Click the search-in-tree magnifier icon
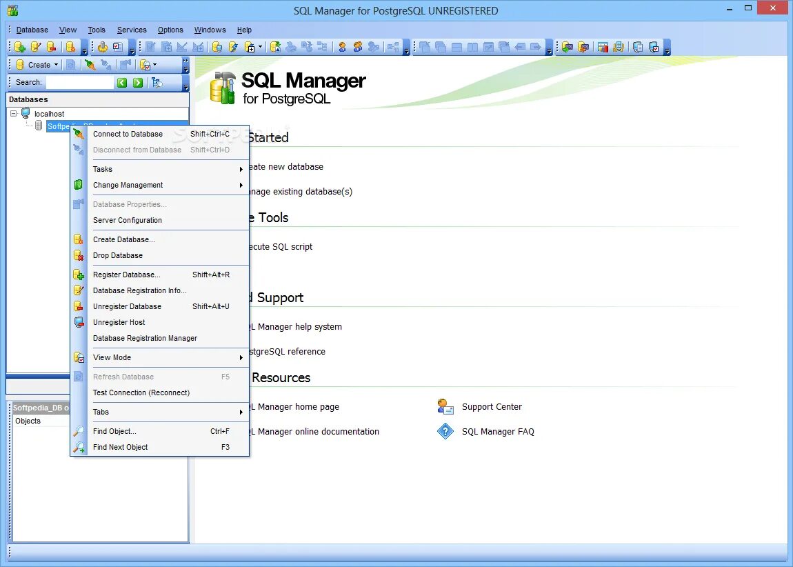The image size is (793, 567). pyautogui.click(x=157, y=83)
